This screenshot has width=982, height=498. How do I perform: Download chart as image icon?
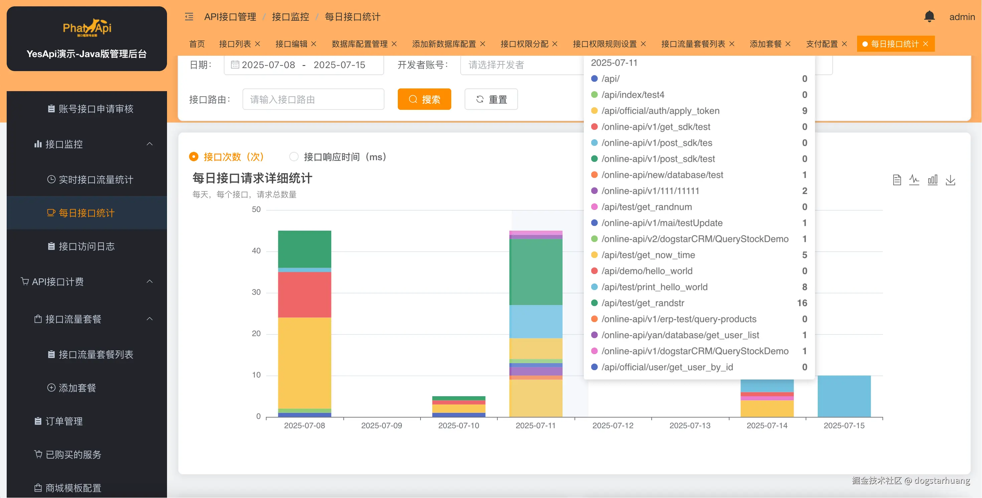[950, 180]
